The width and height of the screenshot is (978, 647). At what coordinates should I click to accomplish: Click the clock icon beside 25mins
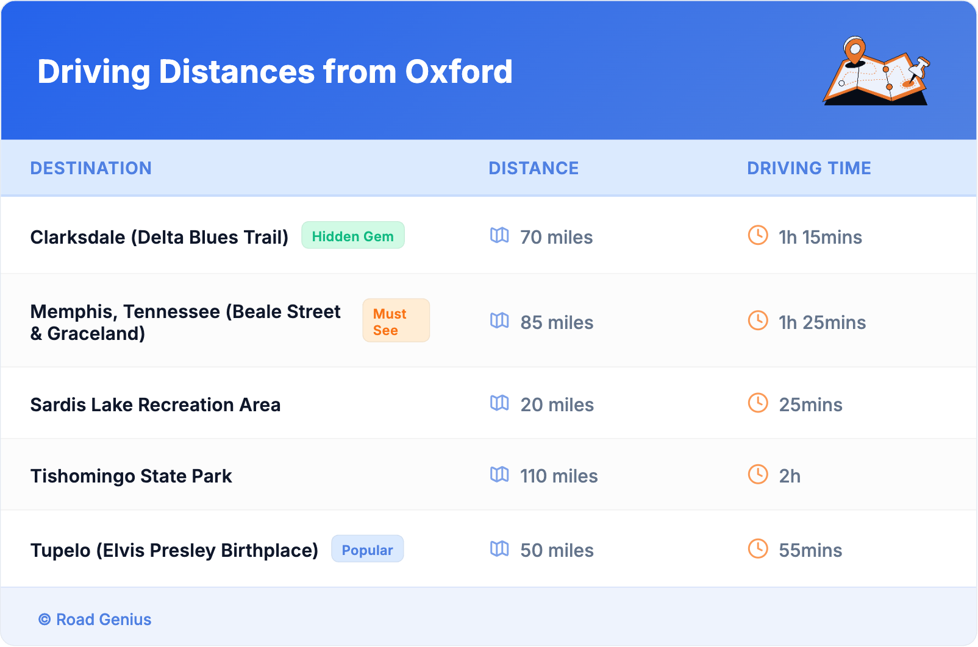coord(758,403)
